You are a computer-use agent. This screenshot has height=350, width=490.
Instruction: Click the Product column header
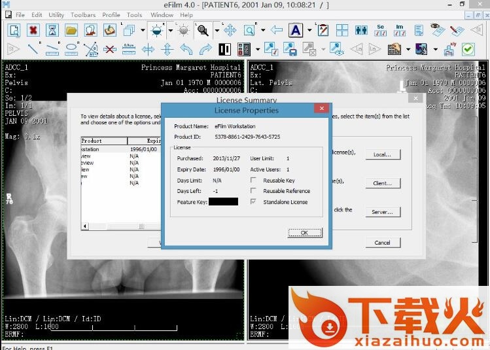104,141
